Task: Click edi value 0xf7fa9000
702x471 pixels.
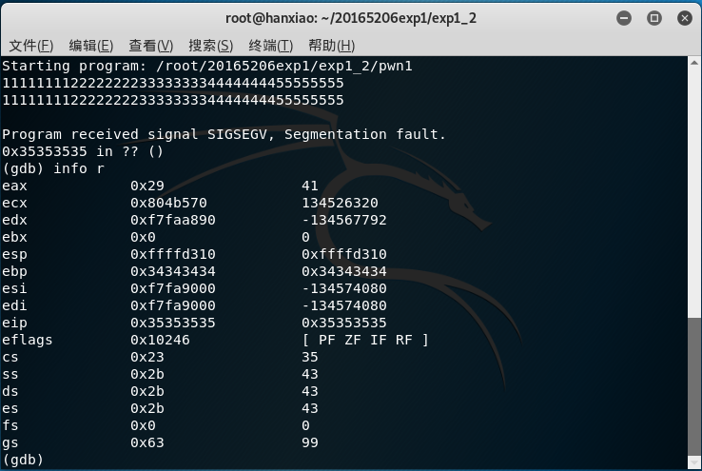Action: pyautogui.click(x=173, y=305)
